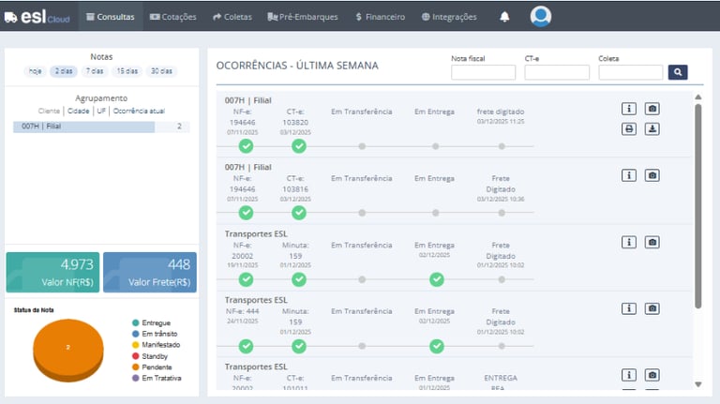Print document for CT-e 103820 row
The width and height of the screenshot is (720, 404).
click(629, 129)
